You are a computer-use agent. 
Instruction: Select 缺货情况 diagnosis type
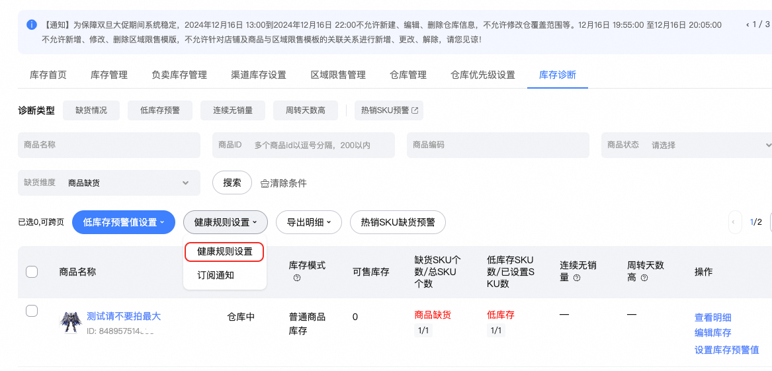click(91, 110)
